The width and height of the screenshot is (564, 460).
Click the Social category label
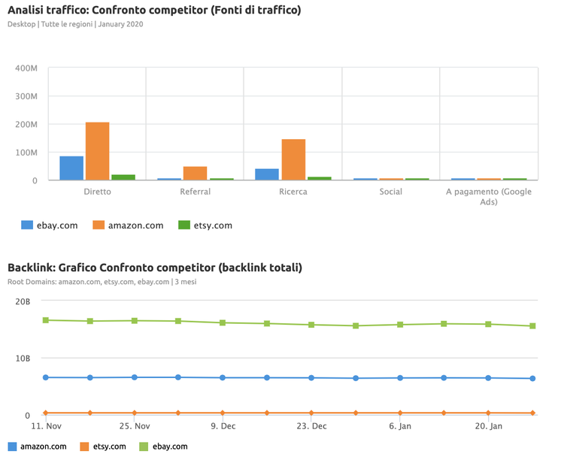pos(390,192)
